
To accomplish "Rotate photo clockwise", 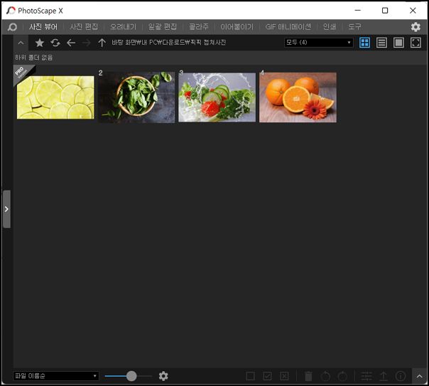I will [342, 376].
